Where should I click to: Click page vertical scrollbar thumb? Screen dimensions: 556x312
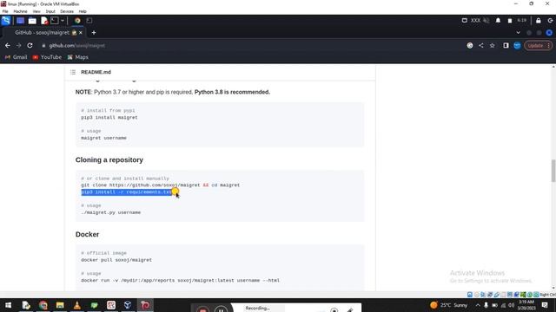click(x=553, y=171)
